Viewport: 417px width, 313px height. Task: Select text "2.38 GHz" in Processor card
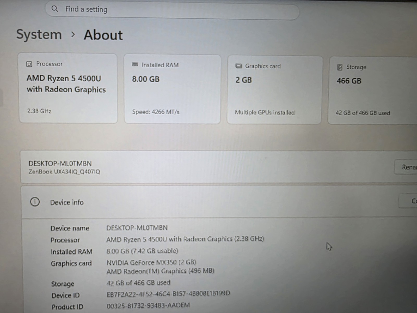click(39, 111)
